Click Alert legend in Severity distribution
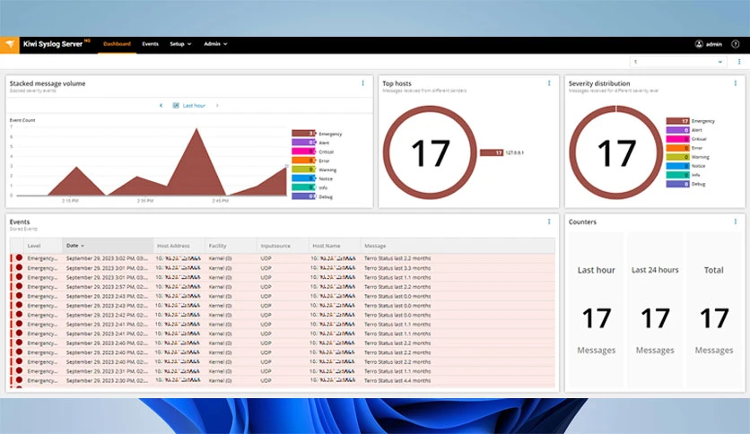 pyautogui.click(x=684, y=130)
